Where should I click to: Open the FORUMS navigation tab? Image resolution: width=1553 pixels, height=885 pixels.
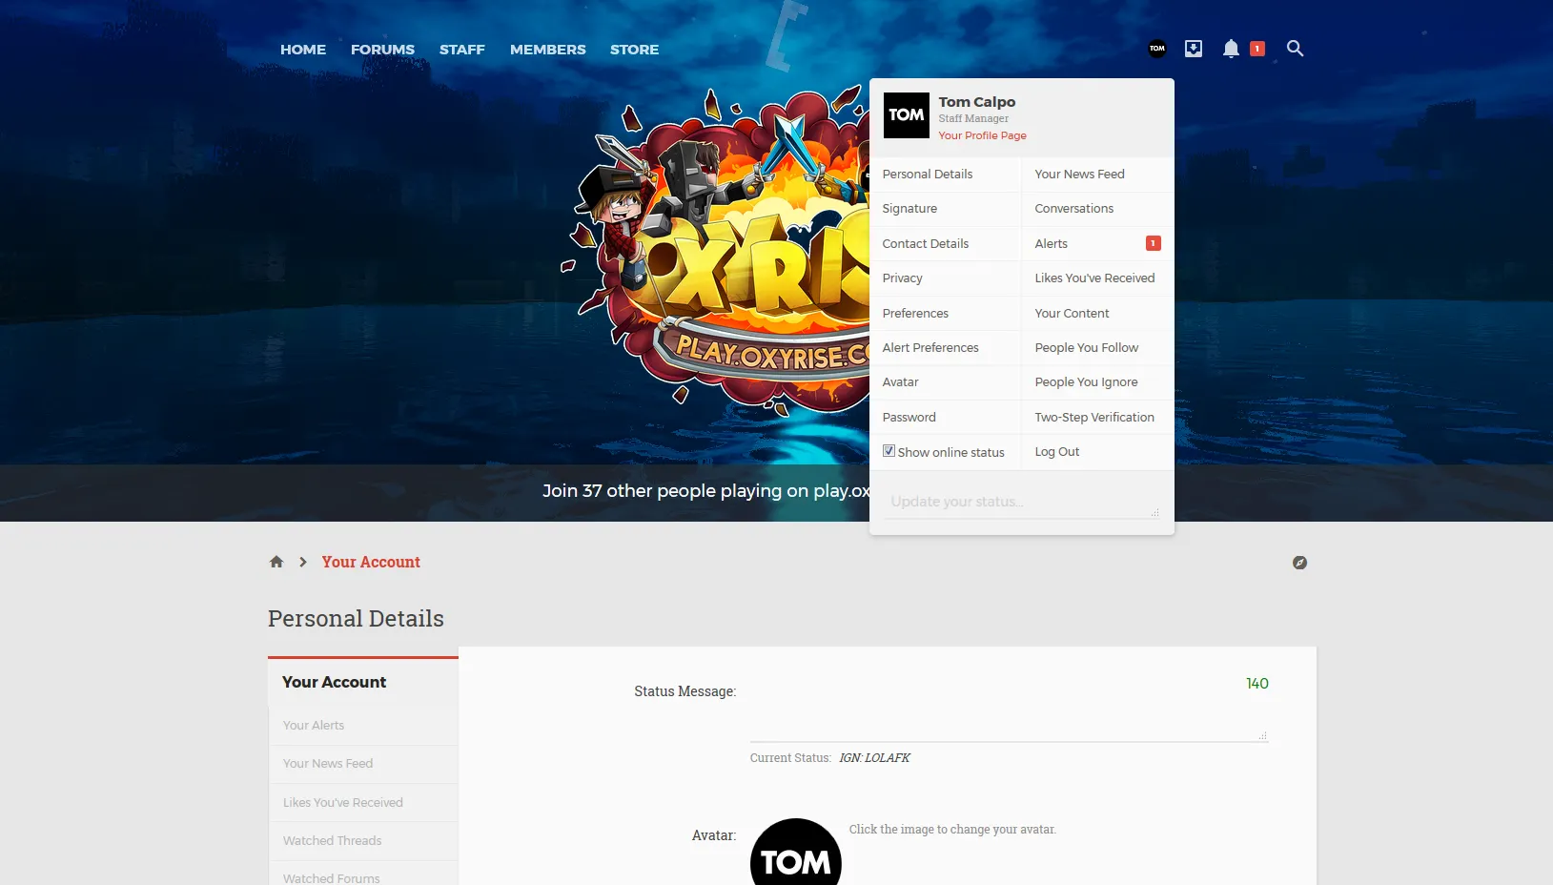pos(382,50)
